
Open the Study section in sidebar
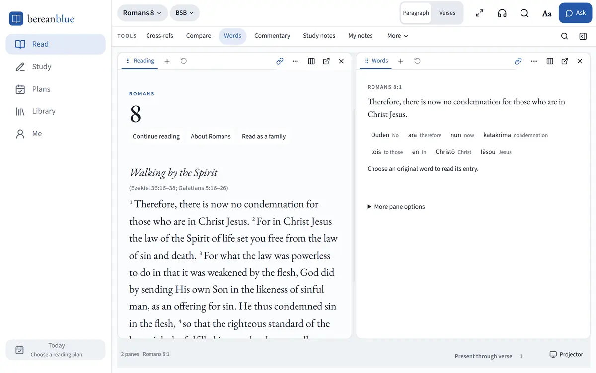click(x=56, y=67)
